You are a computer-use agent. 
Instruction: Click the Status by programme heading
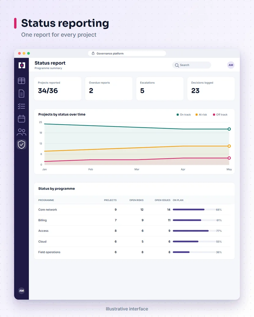(57, 189)
